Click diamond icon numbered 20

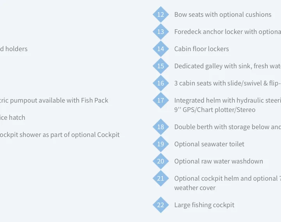coord(160,161)
